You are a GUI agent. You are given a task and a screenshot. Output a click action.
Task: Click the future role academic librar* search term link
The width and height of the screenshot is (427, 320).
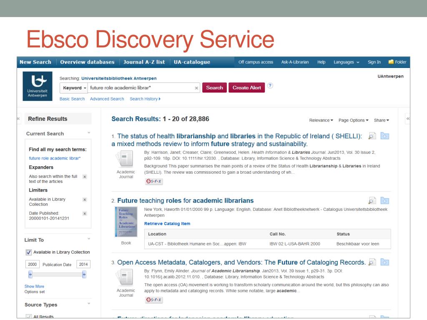55,158
